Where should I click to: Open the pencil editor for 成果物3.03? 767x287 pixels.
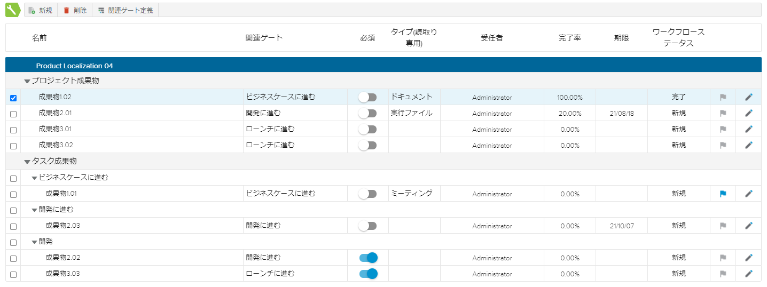point(749,274)
